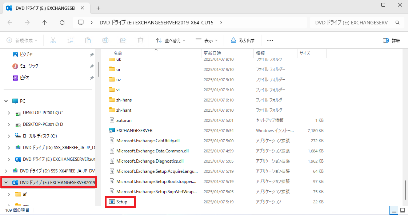Screen dimensions: 408x215
Task: Select the vi folder row
Action: tap(216, 90)
